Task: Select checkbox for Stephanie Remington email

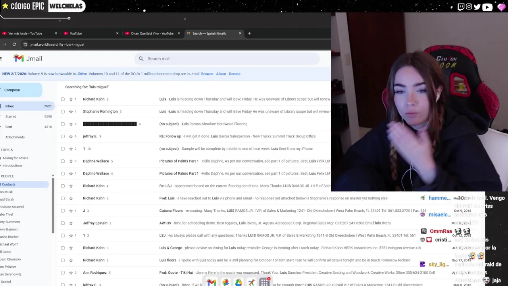Action: tap(63, 112)
